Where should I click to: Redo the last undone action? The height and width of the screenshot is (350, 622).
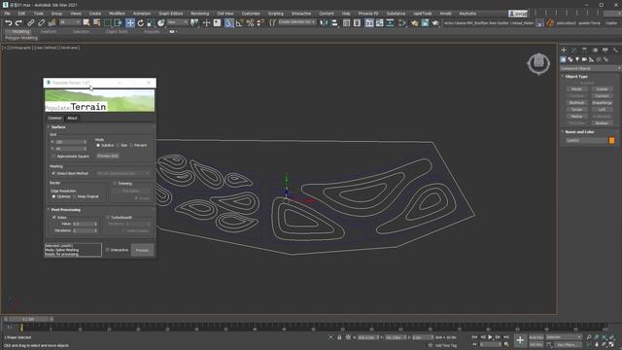click(x=18, y=23)
